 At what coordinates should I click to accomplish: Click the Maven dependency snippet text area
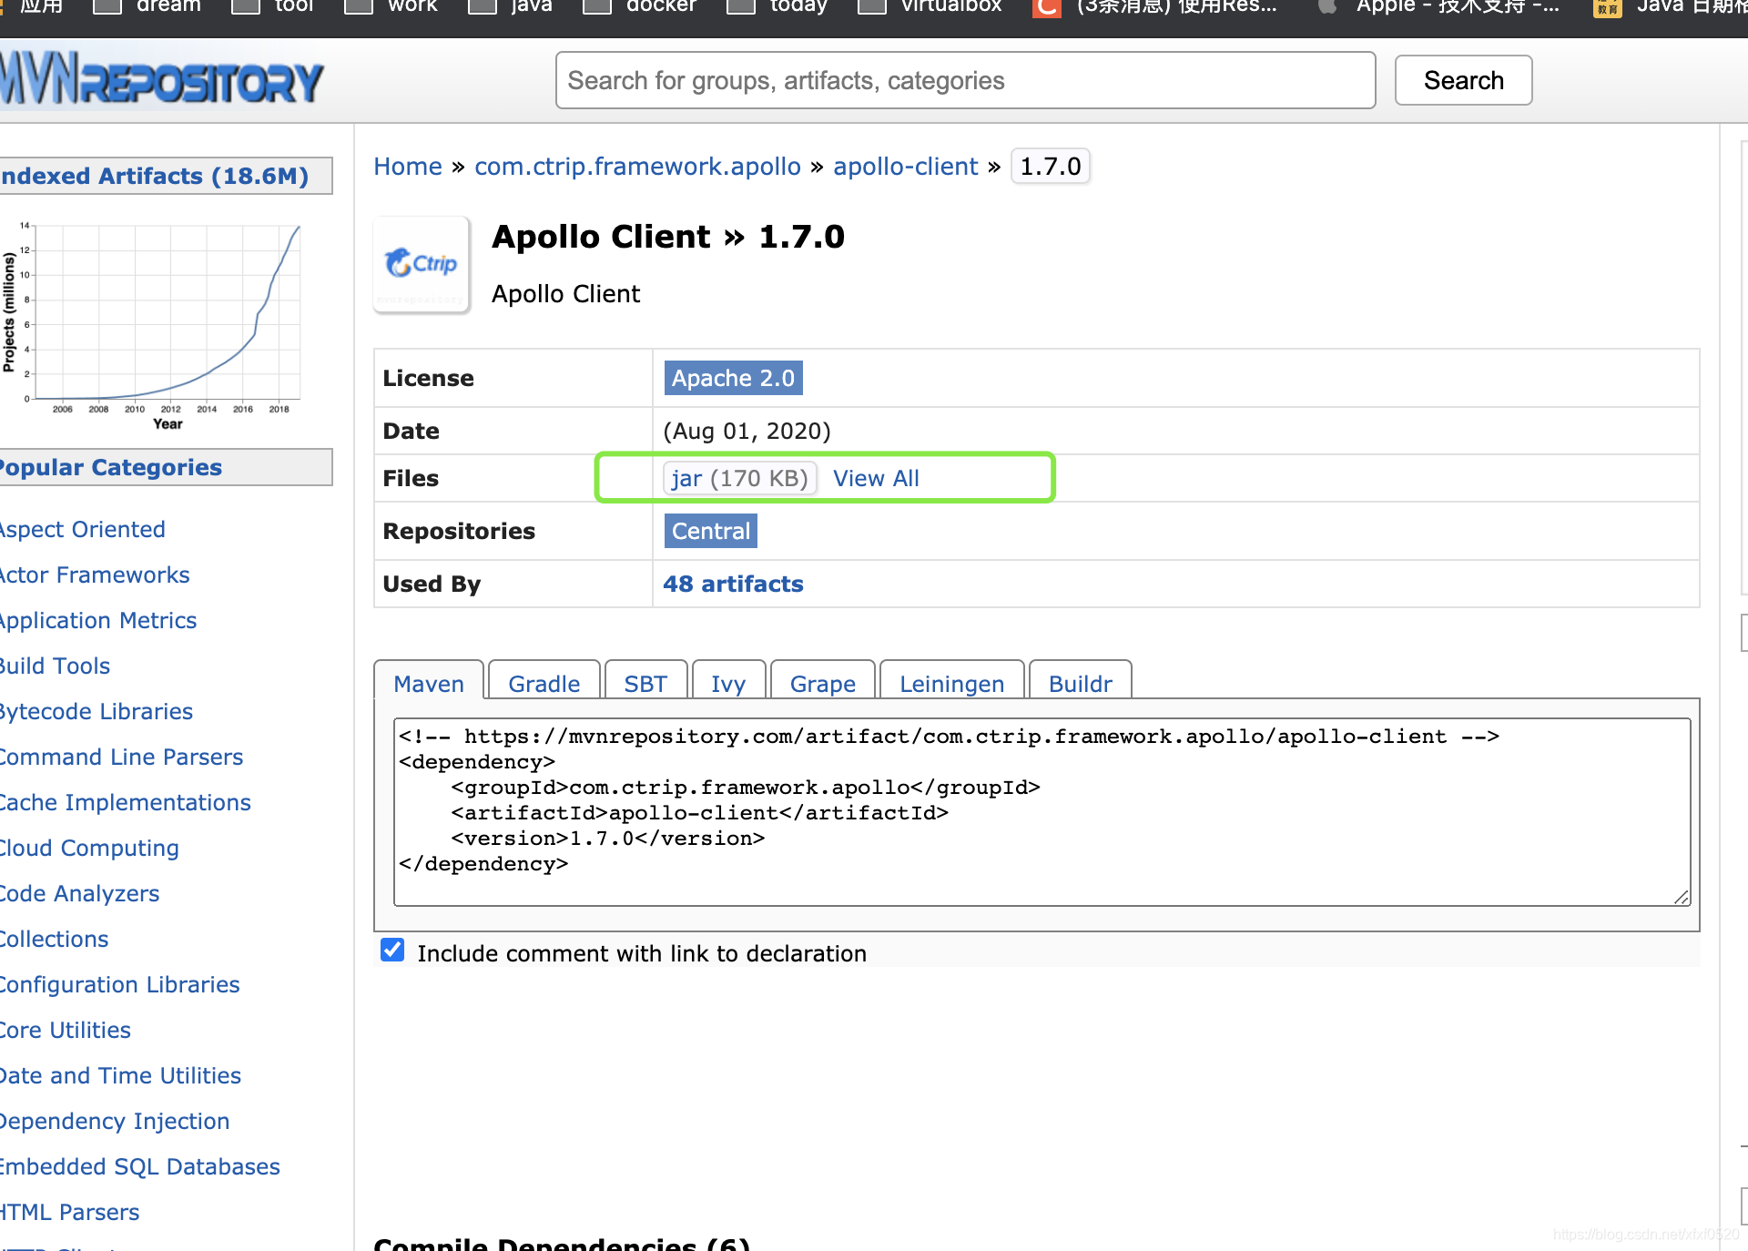1042,811
